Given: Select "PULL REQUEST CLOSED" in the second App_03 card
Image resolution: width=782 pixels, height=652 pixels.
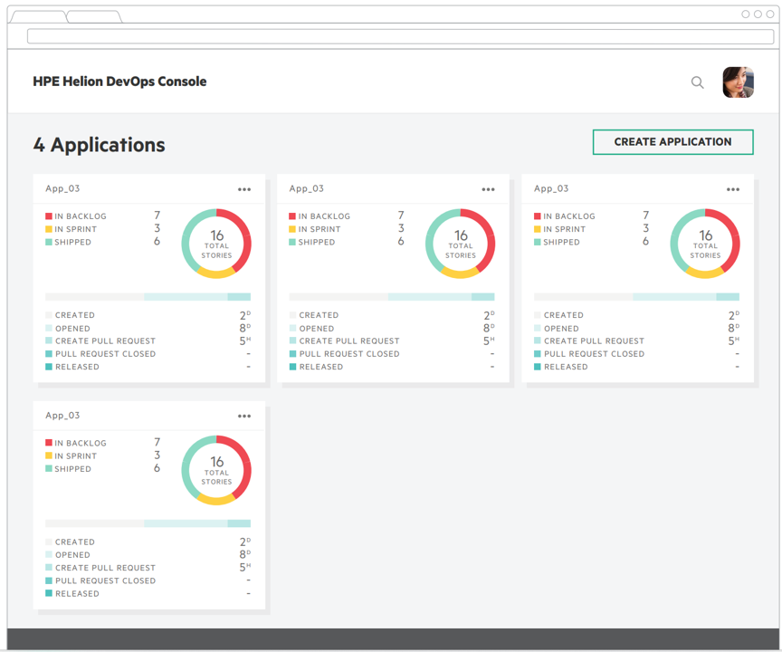Looking at the screenshot, I should pyautogui.click(x=349, y=354).
